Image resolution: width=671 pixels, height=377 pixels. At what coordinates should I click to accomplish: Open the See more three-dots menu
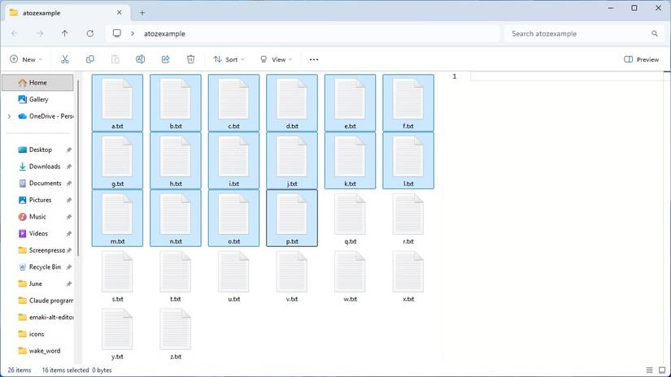point(314,59)
